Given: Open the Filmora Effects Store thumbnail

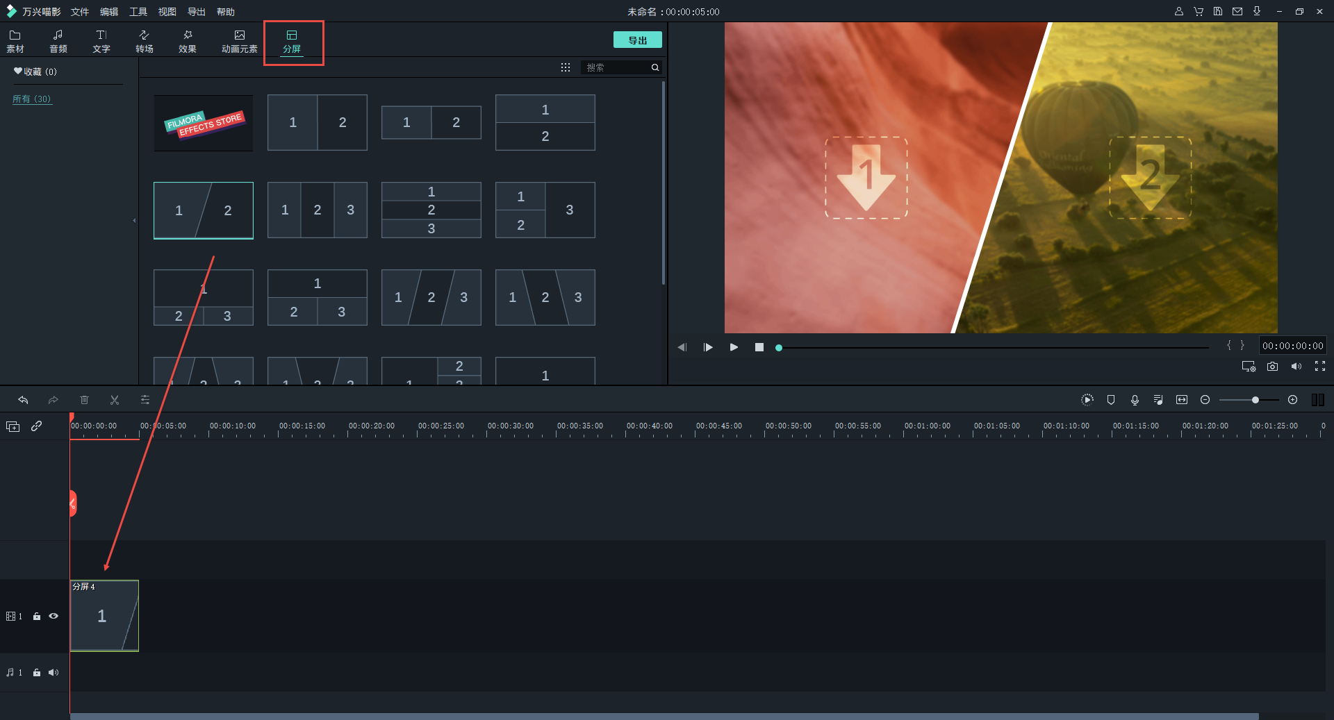Looking at the screenshot, I should 204,123.
